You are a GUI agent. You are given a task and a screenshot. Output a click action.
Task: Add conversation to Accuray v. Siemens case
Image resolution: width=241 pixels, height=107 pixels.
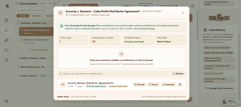(49, 23)
